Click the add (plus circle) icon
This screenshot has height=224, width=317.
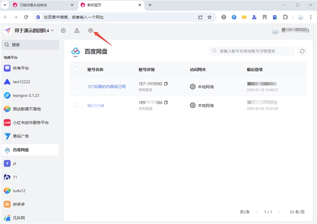click(x=63, y=31)
